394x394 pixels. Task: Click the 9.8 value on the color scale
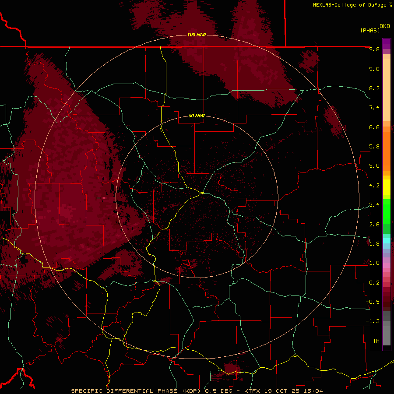(374, 49)
